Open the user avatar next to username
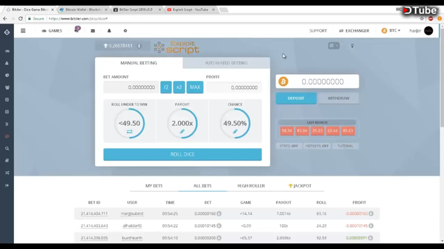The width and height of the screenshot is (444, 249). [429, 30]
